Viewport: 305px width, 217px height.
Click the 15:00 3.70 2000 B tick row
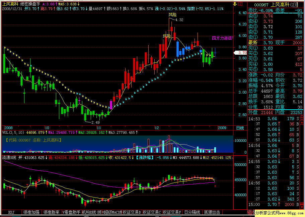(274, 205)
